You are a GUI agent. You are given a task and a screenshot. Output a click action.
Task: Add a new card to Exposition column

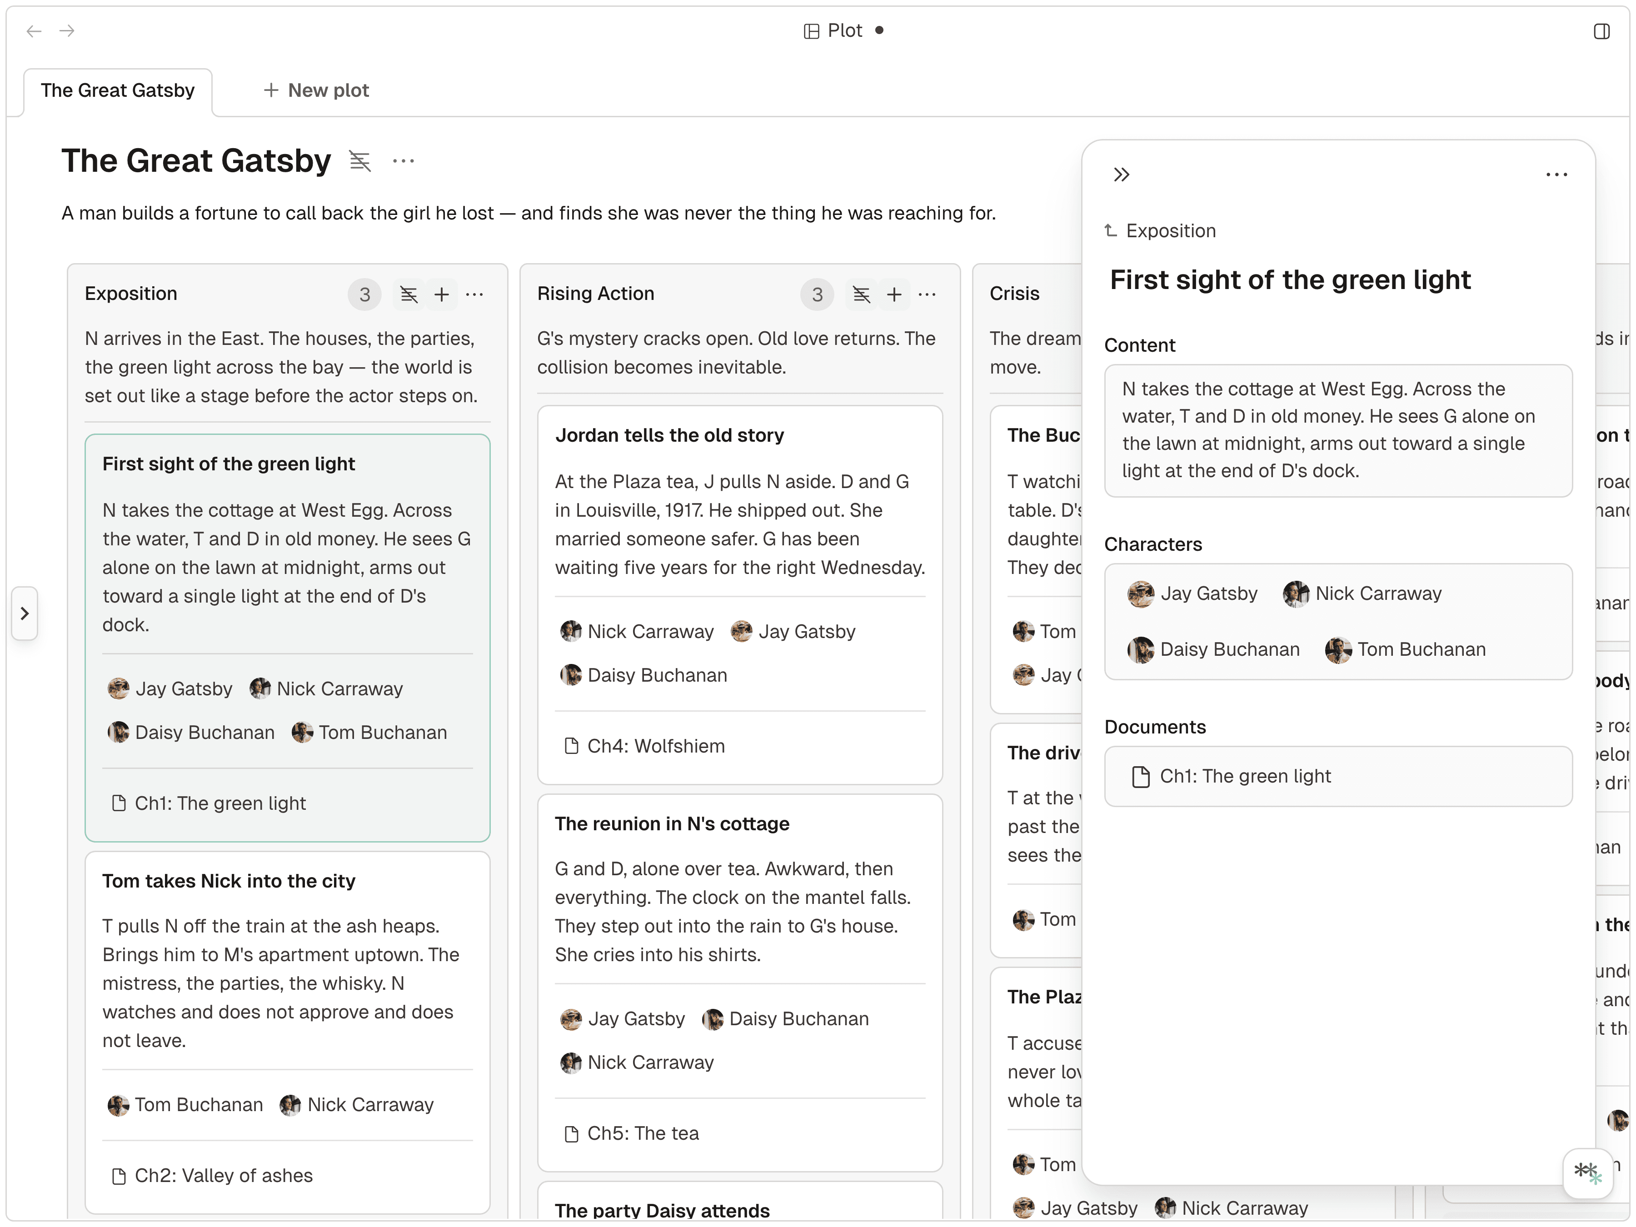pos(442,295)
